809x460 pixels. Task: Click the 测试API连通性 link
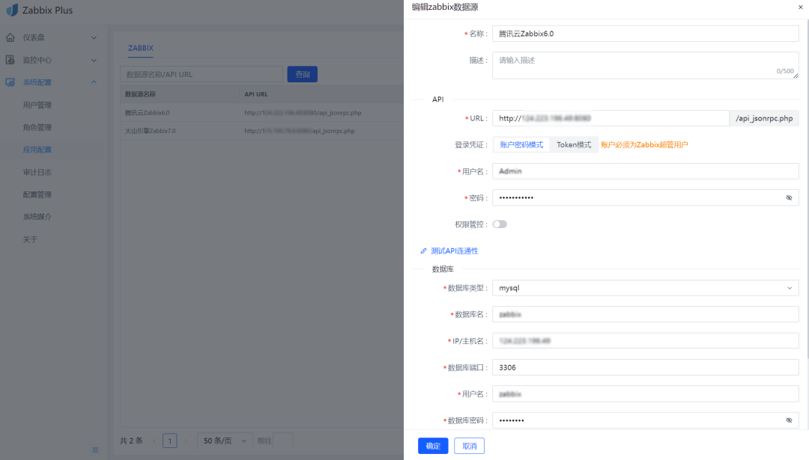[455, 251]
